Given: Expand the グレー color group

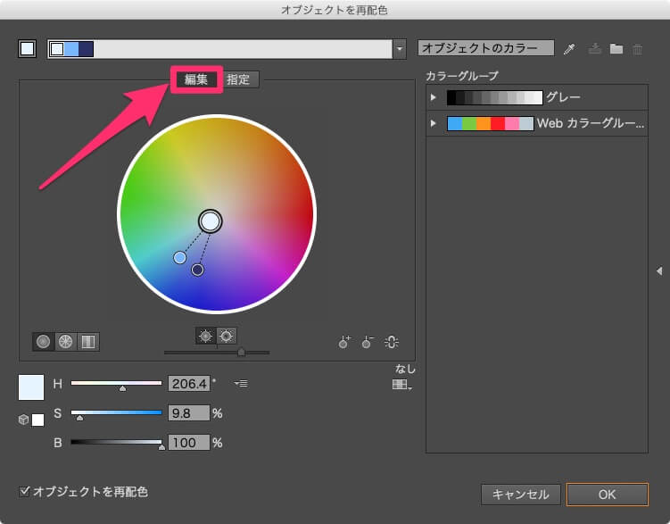Looking at the screenshot, I should 434,97.
